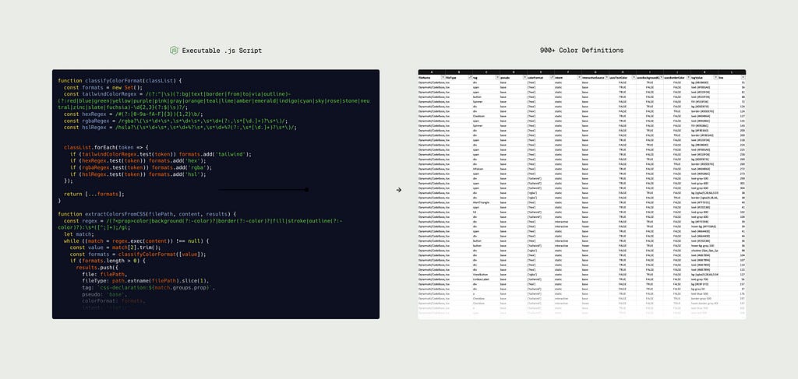Viewport: 798px width, 379px height.
Task: Click the 'const formats = new Set();' line
Action: [x=104, y=87]
